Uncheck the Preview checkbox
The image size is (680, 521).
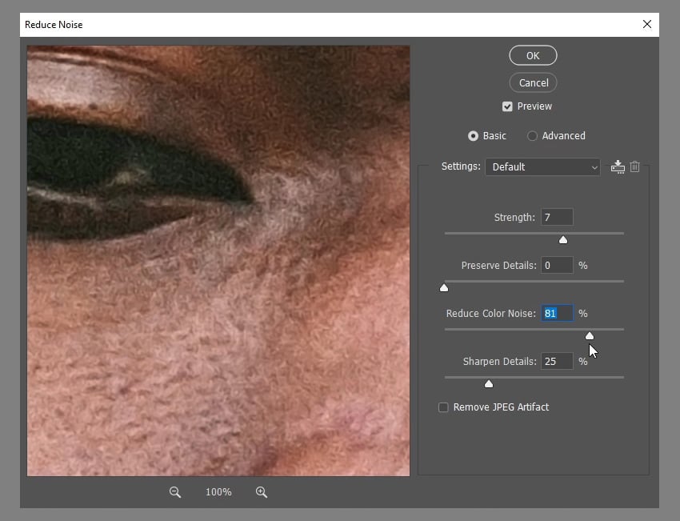coord(507,106)
